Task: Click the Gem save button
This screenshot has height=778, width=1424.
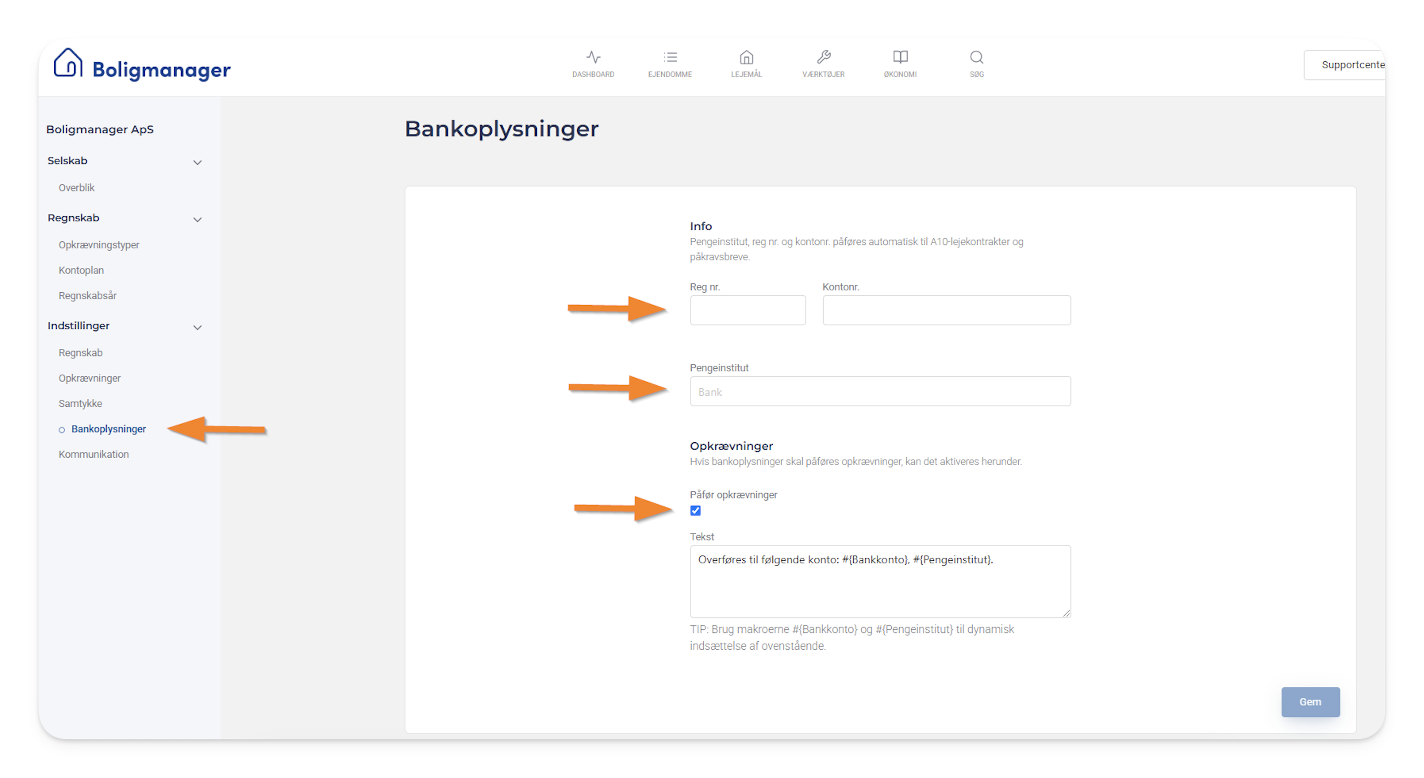Action: tap(1310, 702)
